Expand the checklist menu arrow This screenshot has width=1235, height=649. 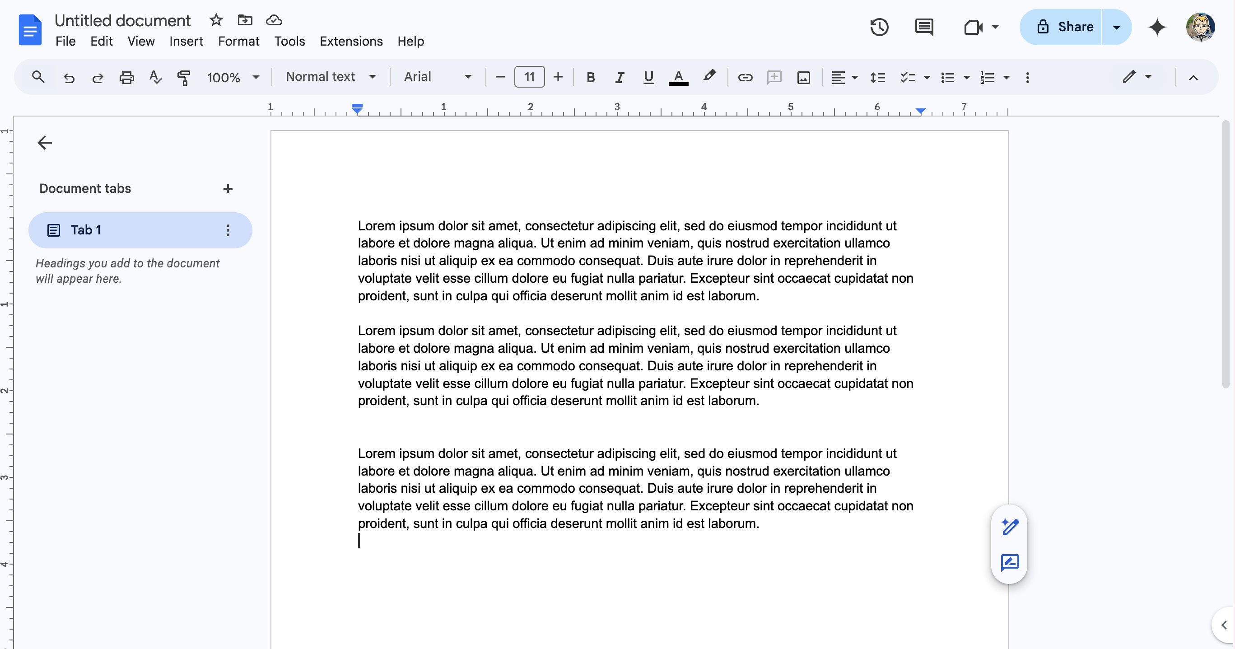[926, 77]
